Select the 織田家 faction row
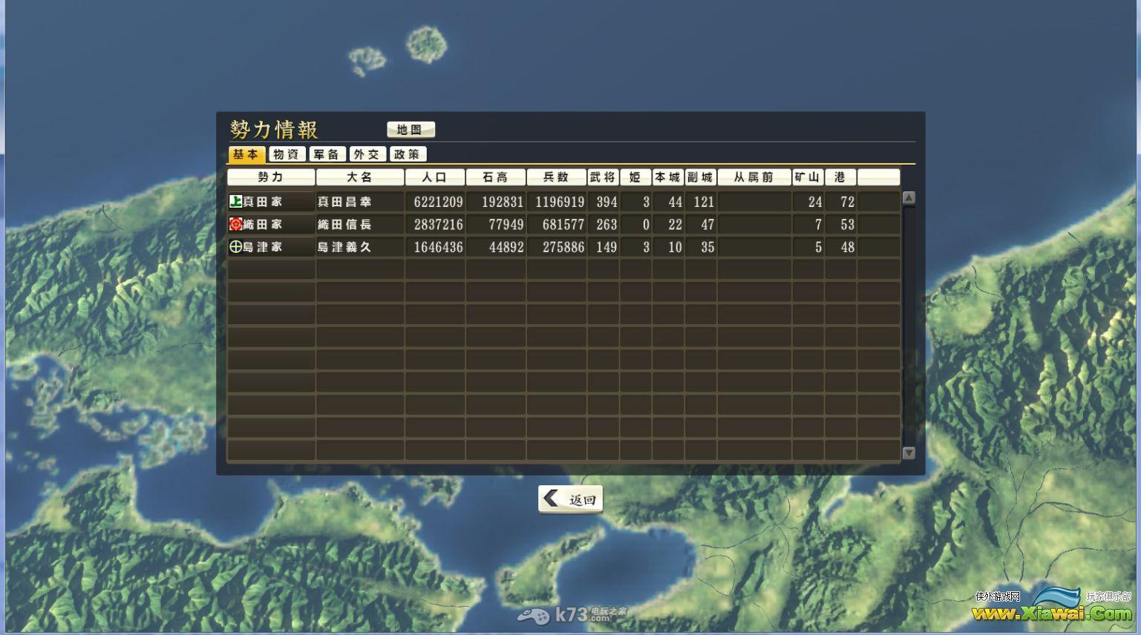The image size is (1141, 635). [x=563, y=225]
